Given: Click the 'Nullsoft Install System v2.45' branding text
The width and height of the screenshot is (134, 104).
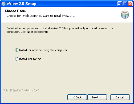Looking at the screenshot, I should 21,90.
